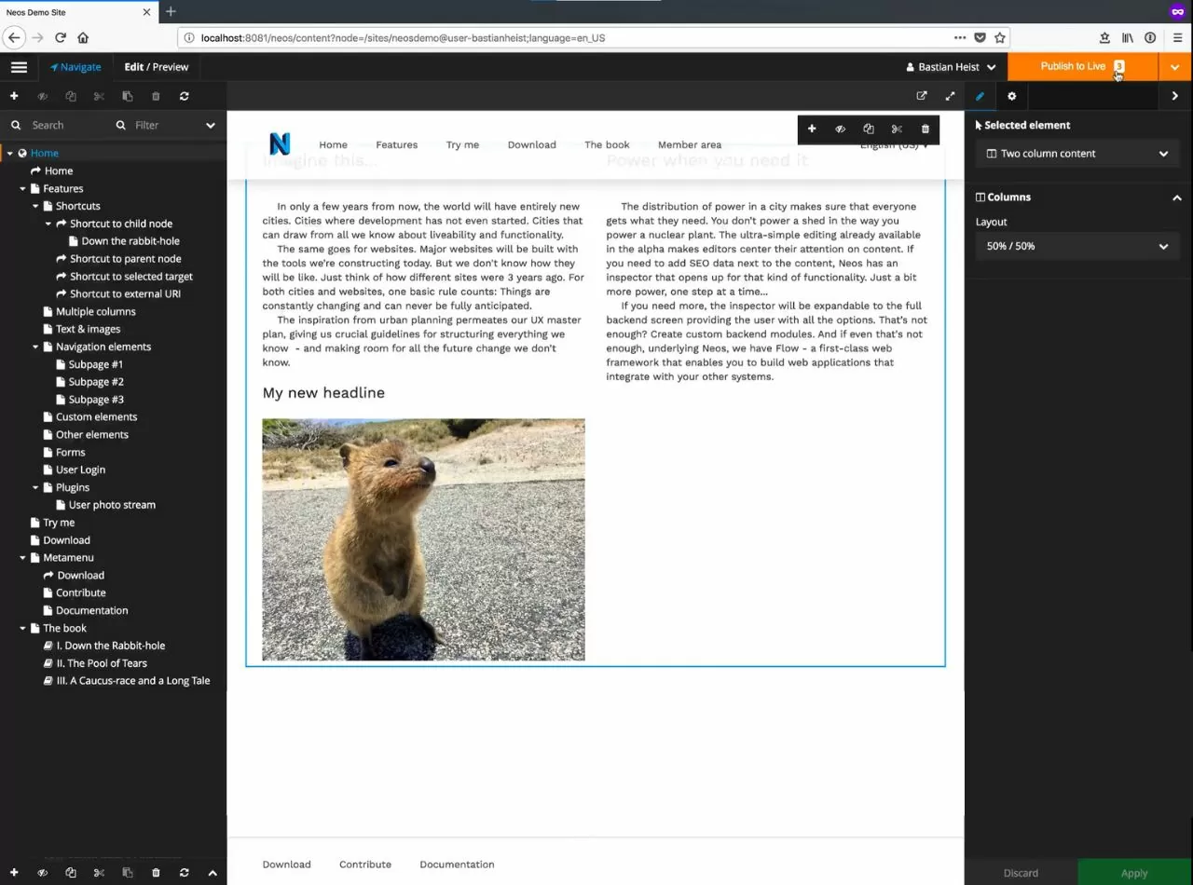Image resolution: width=1193 pixels, height=885 pixels.
Task: Click the Publish to Live button
Action: point(1072,66)
